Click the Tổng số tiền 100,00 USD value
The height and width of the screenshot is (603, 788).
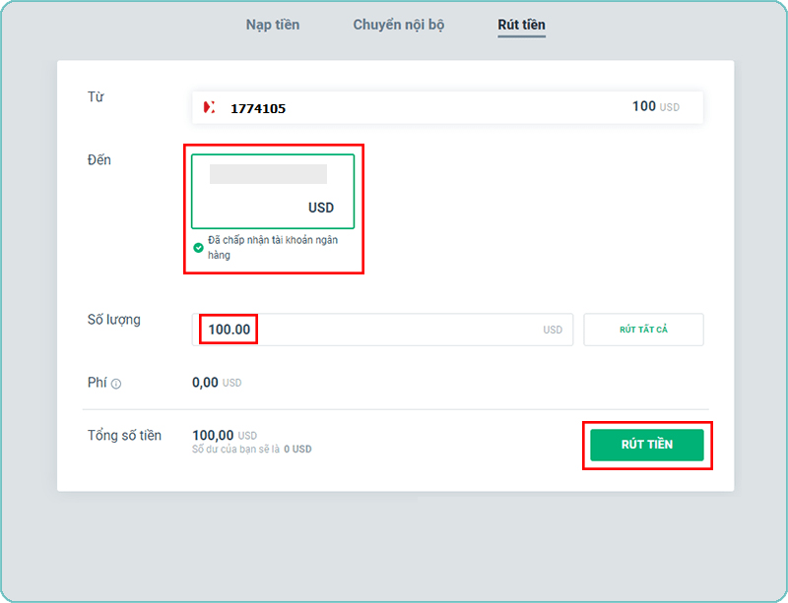tap(224, 435)
